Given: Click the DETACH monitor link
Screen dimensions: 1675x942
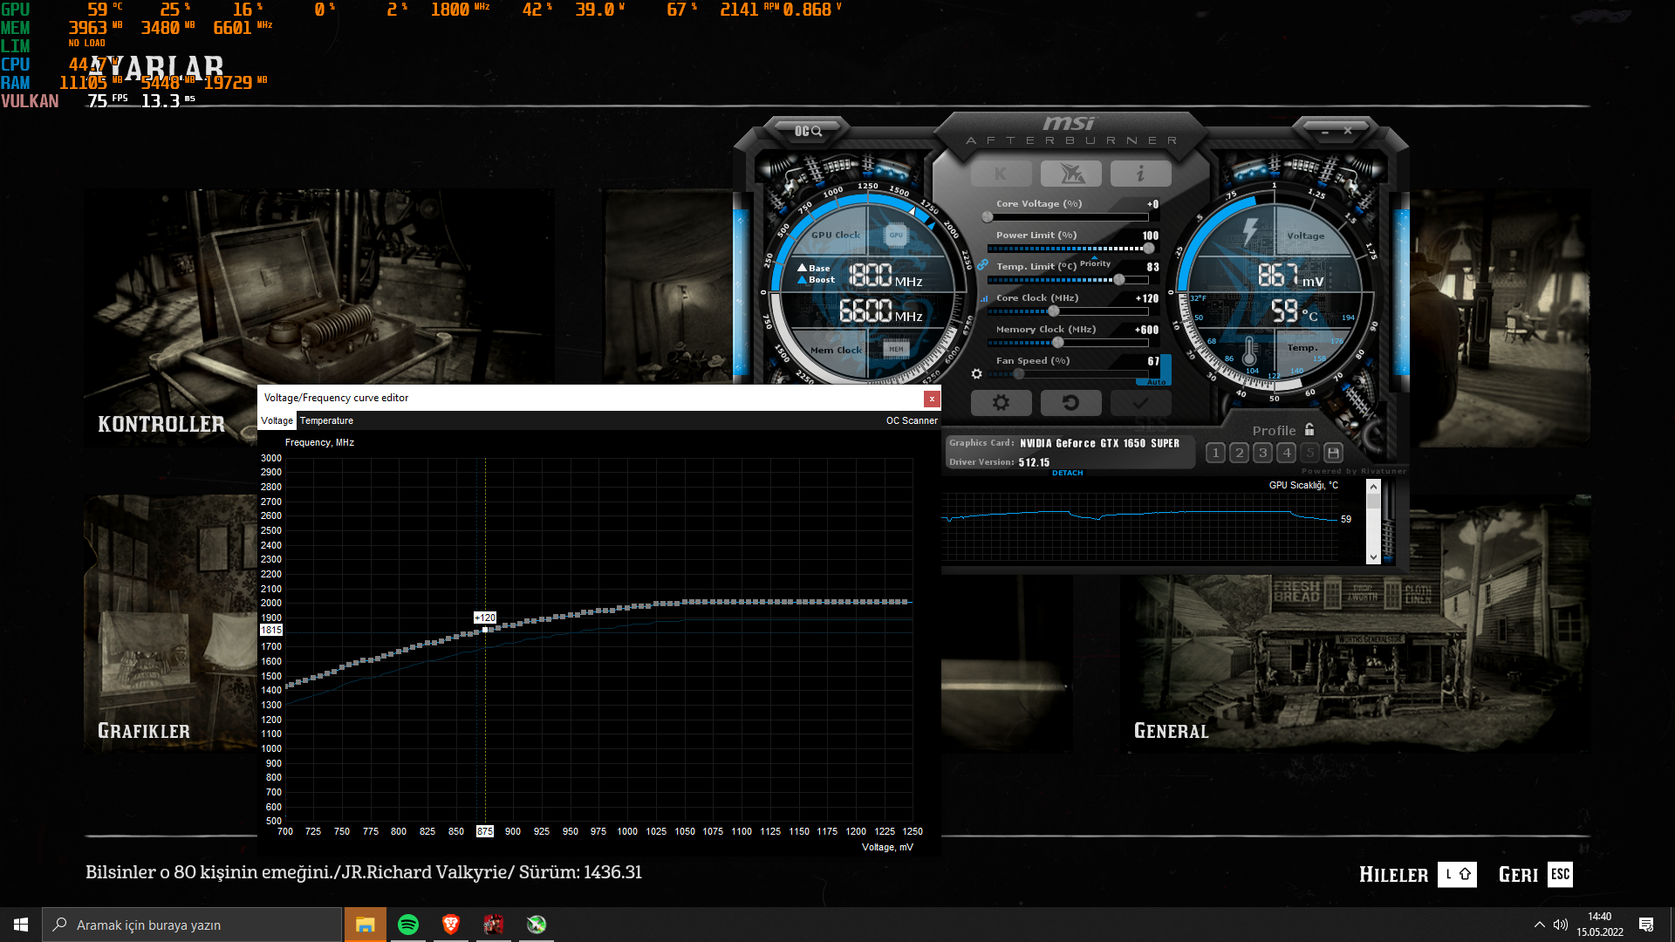Looking at the screenshot, I should [x=1067, y=473].
